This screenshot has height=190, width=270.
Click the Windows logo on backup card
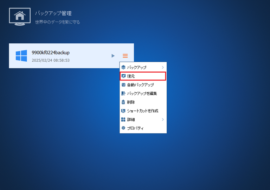[21, 56]
